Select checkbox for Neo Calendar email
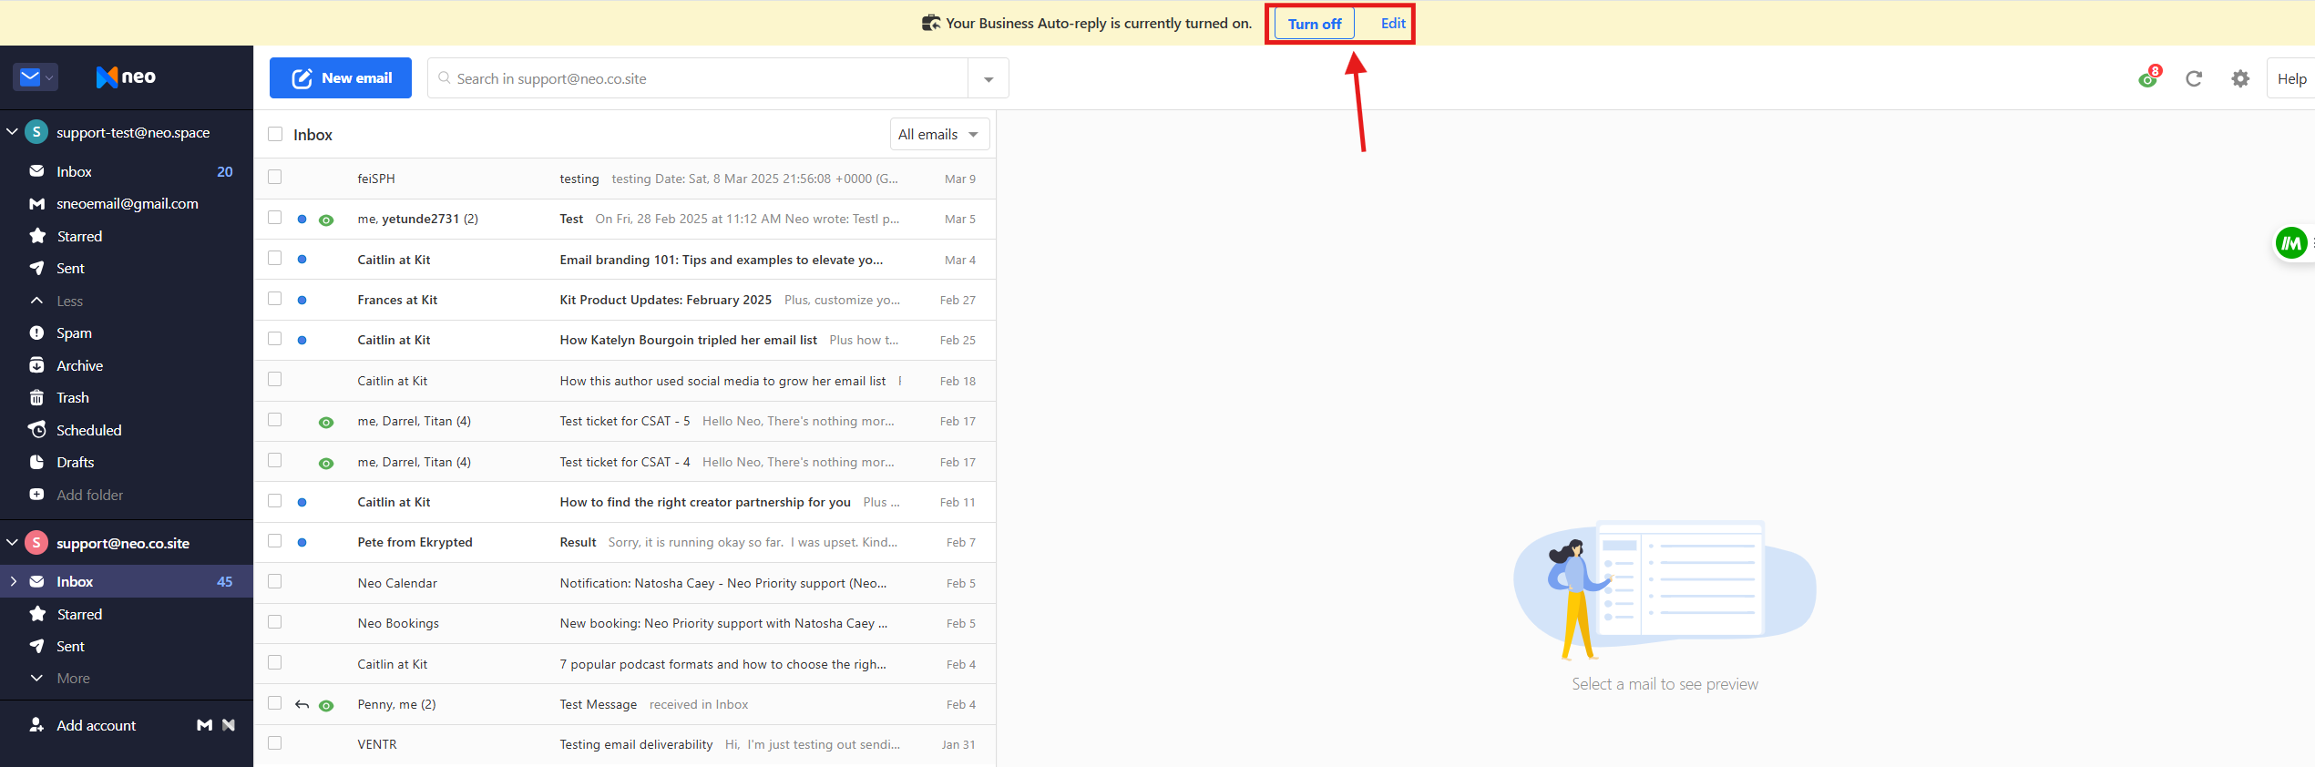This screenshot has height=767, width=2315. (x=275, y=581)
